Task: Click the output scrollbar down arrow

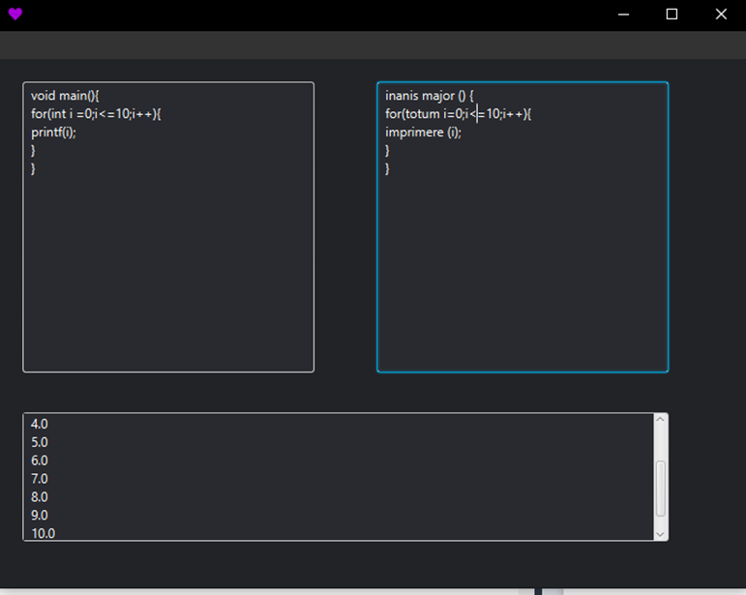Action: [660, 534]
